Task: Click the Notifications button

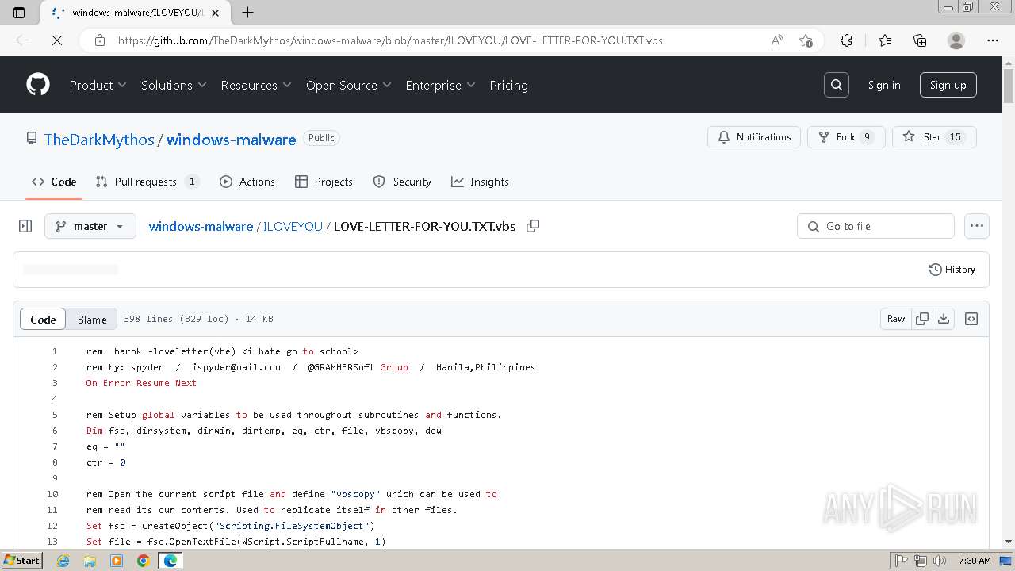Action: coord(754,137)
